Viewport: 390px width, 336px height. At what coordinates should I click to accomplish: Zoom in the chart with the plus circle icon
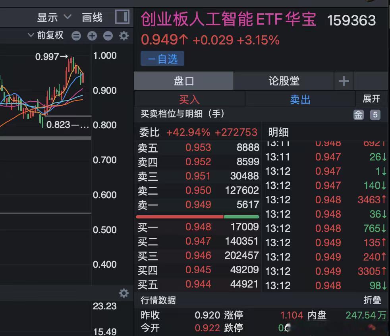coord(92,36)
